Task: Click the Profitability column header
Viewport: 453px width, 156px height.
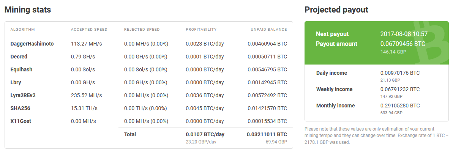Action: tap(201, 30)
